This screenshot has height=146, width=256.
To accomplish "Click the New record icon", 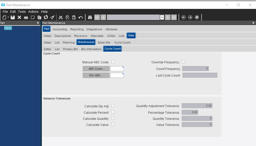I will [4, 17].
